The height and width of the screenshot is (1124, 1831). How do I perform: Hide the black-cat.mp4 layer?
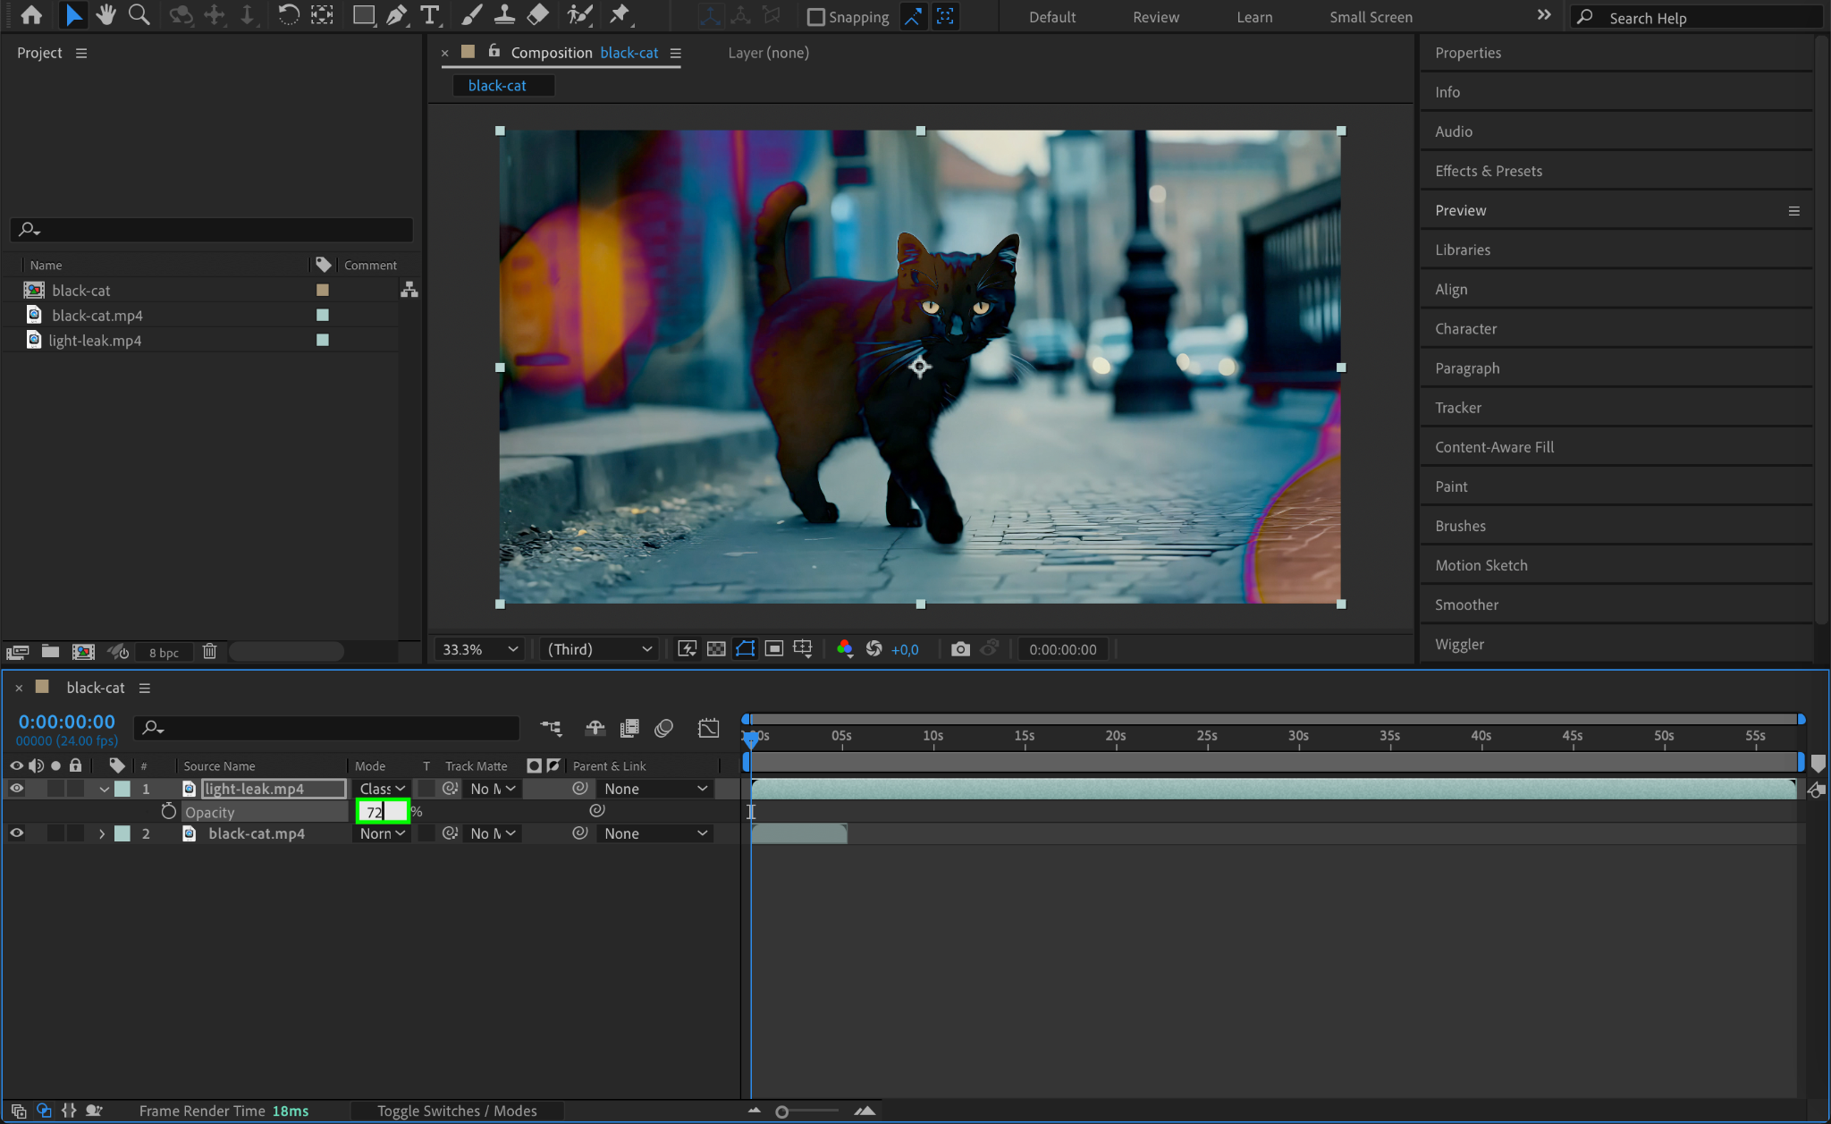tap(16, 833)
